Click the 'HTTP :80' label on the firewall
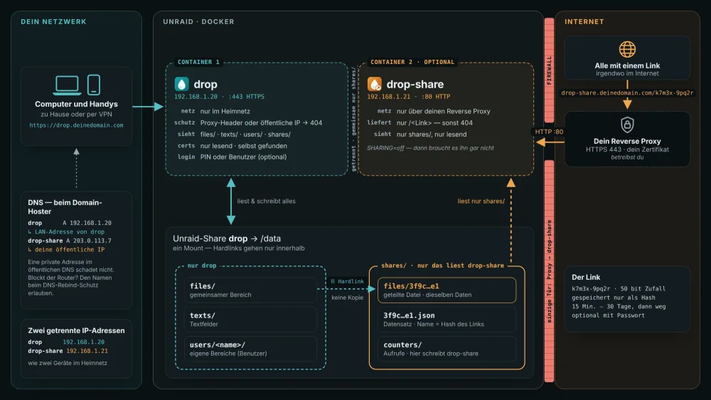 (549, 132)
